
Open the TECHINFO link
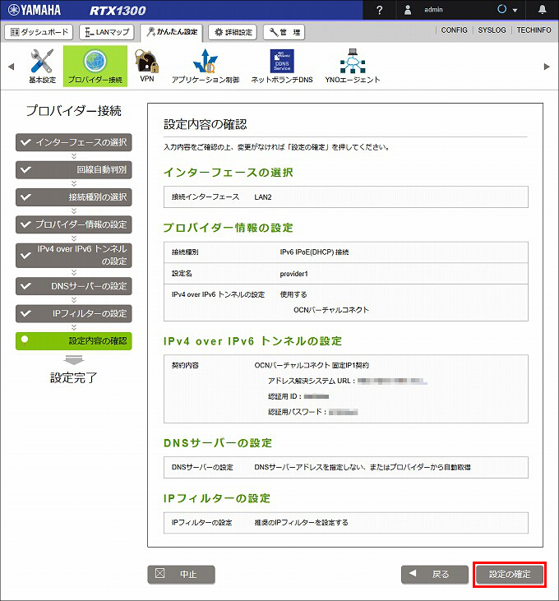tap(534, 30)
